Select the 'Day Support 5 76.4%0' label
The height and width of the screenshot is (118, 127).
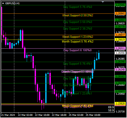[x=78, y=7]
